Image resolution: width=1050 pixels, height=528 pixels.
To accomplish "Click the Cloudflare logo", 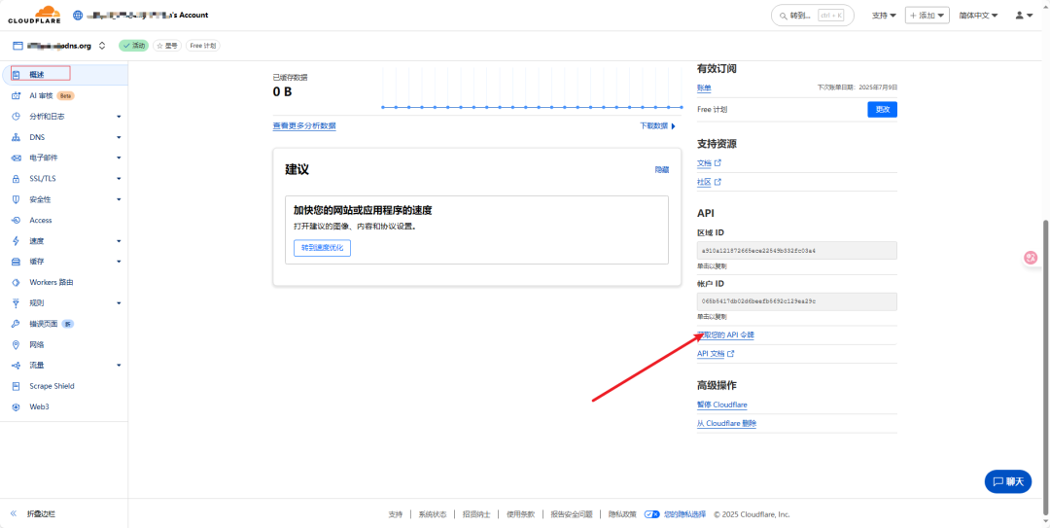I will [34, 15].
